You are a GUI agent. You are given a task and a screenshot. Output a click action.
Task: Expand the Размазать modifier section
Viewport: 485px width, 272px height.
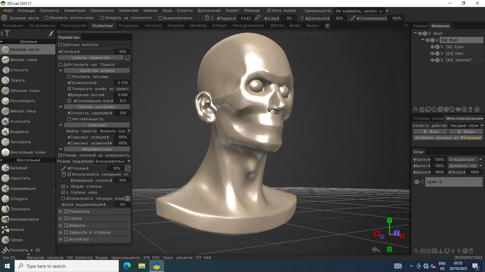[61, 212]
